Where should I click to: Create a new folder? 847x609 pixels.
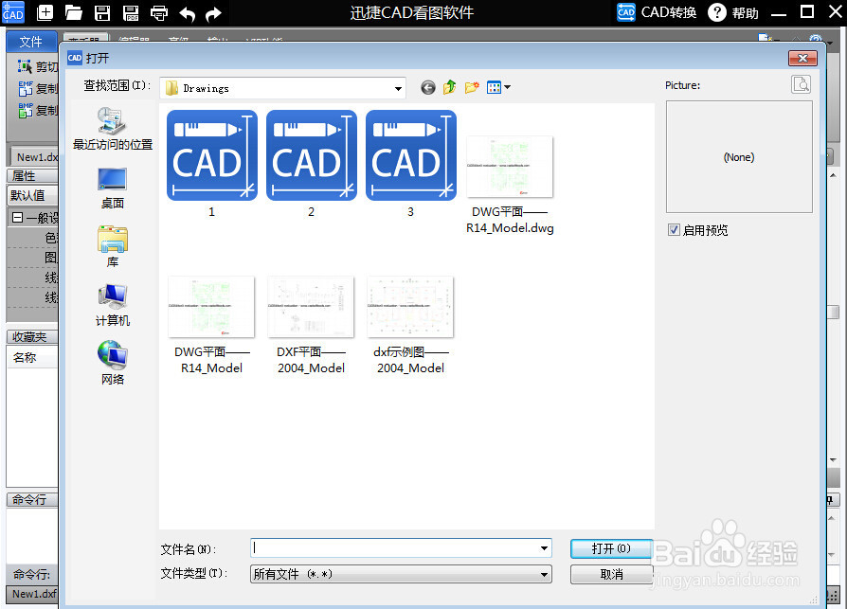(x=472, y=87)
